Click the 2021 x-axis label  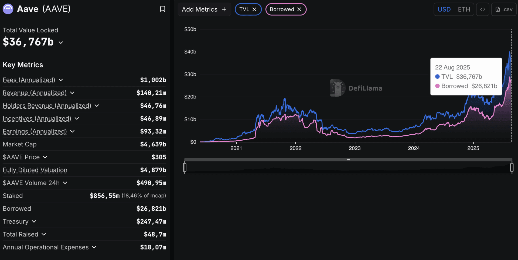[236, 148]
